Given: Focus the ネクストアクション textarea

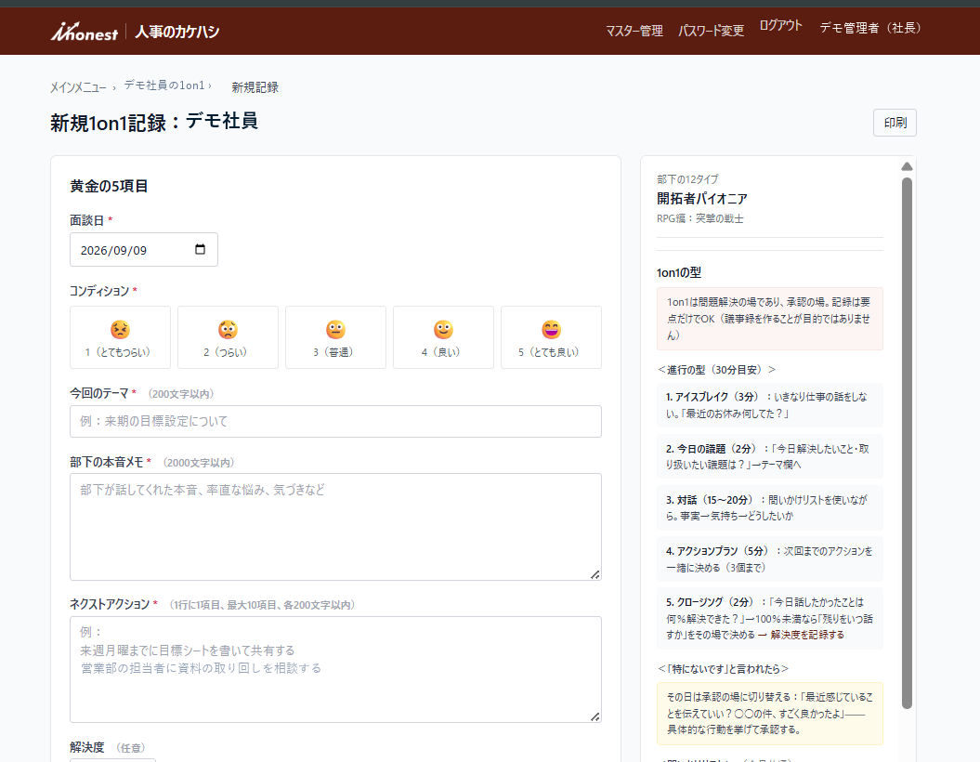Looking at the screenshot, I should [335, 669].
